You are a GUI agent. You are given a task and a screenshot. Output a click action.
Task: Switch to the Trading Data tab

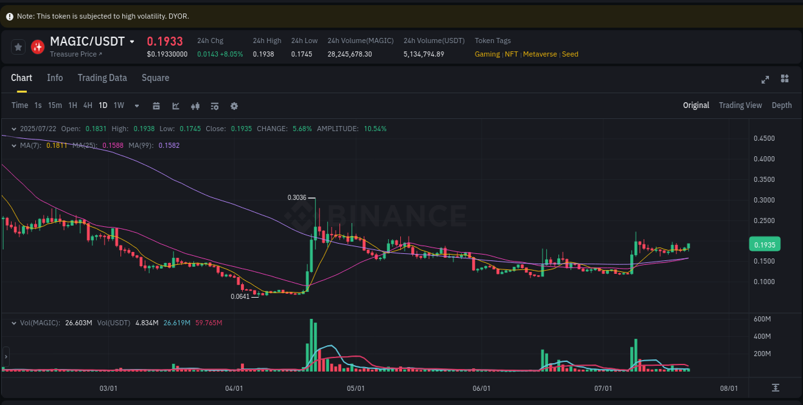pyautogui.click(x=102, y=78)
